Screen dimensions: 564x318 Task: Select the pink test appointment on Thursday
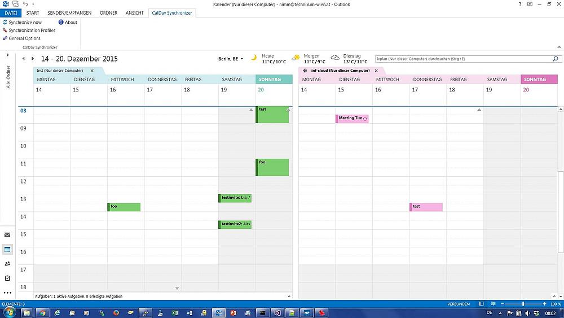click(x=426, y=207)
